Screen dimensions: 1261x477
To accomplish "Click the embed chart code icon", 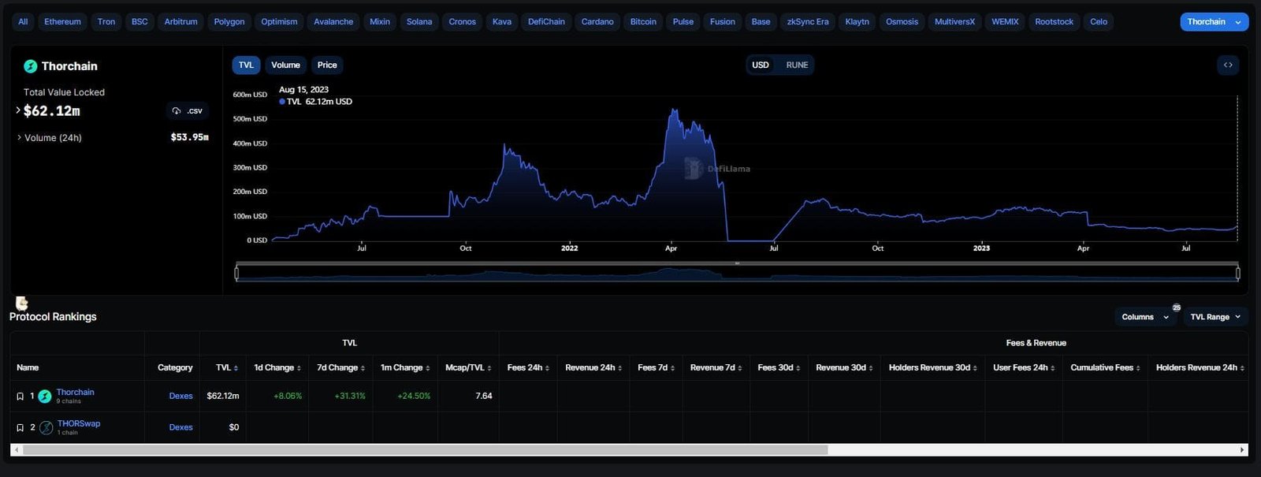I will coord(1228,65).
